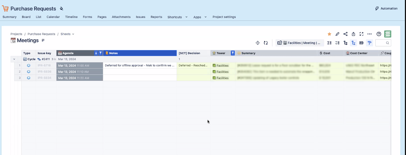Click the sigma sum rows icon
Viewport: 406px width, 155px height.
coord(329,43)
